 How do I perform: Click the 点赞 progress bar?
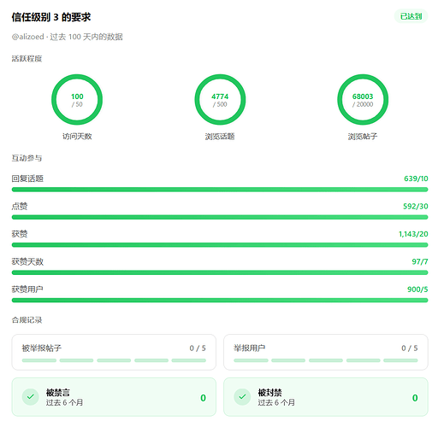220,217
